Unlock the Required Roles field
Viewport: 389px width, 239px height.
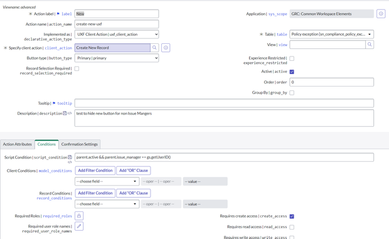coord(79,216)
